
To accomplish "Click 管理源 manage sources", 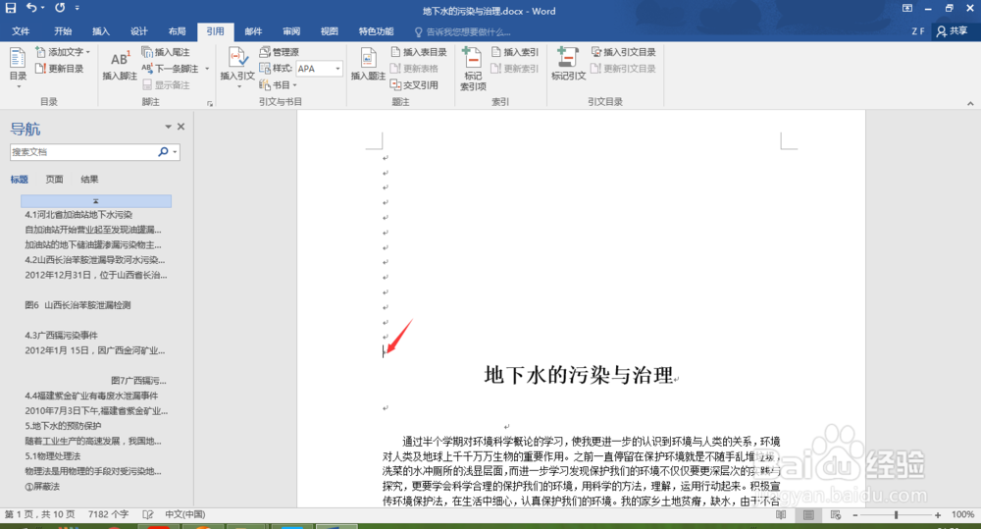I will tap(279, 52).
